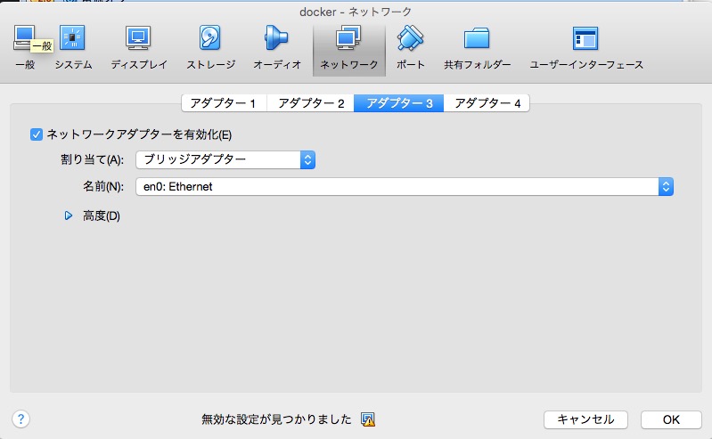
Task: Open the ポート (Ports) settings icon
Action: pyautogui.click(x=410, y=48)
